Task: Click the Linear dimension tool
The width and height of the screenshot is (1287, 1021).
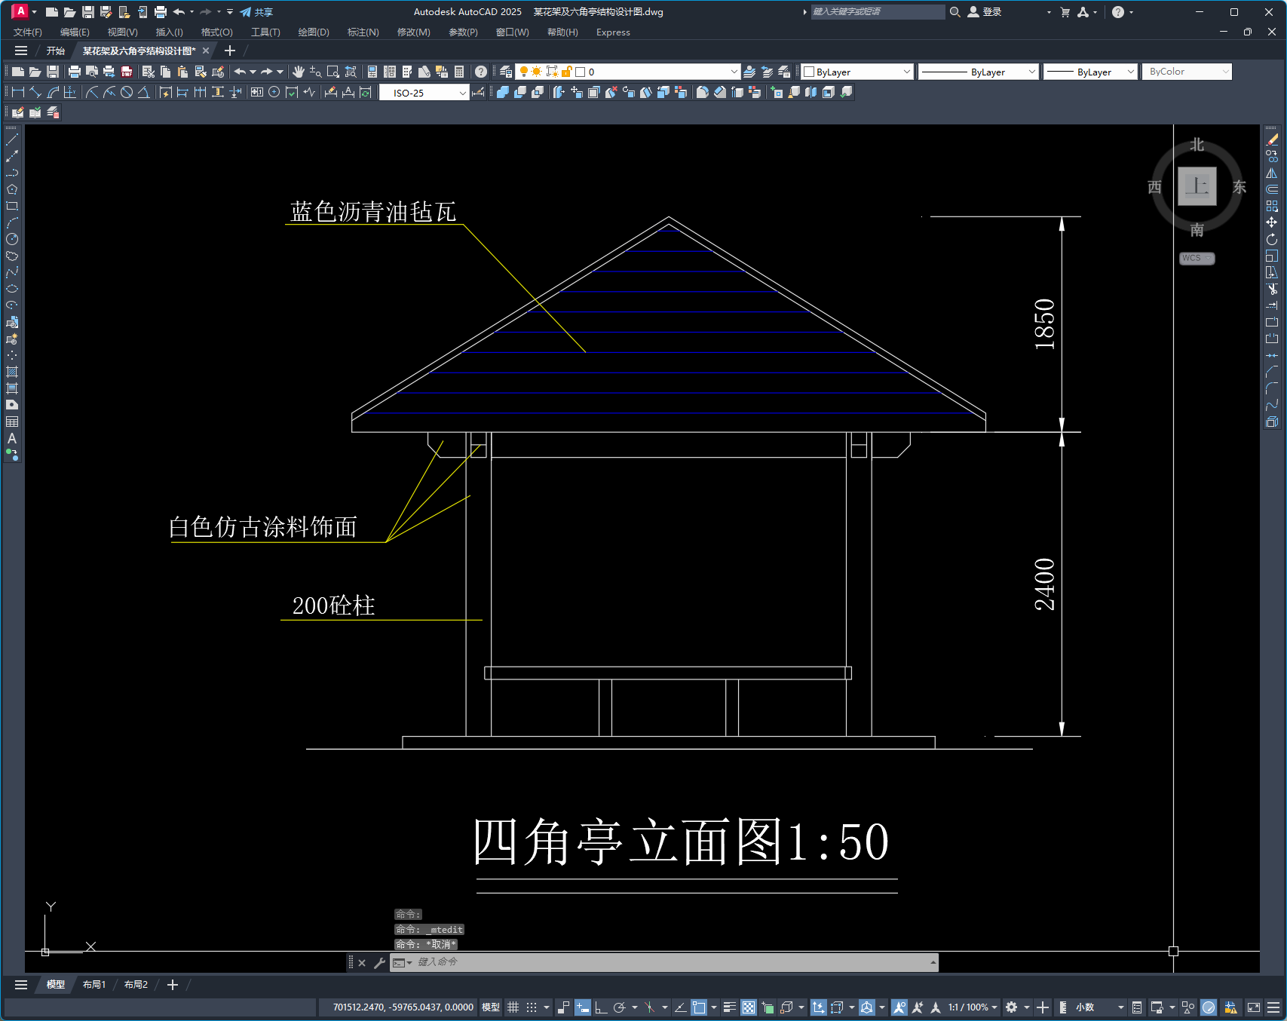Action: click(18, 92)
